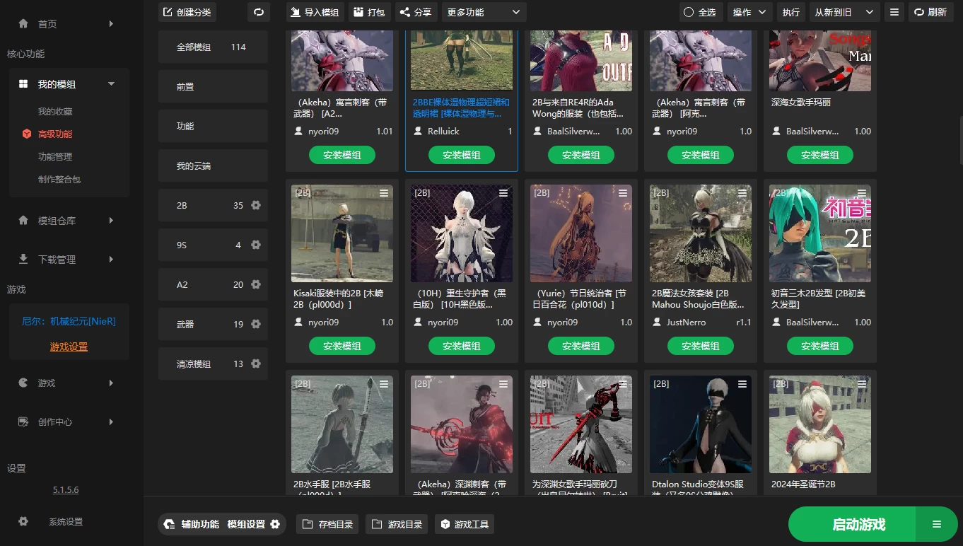Toggle 全选 select all
This screenshot has height=546, width=963.
(x=701, y=12)
